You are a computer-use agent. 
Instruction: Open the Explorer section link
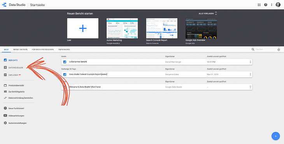pyautogui.click(x=13, y=75)
